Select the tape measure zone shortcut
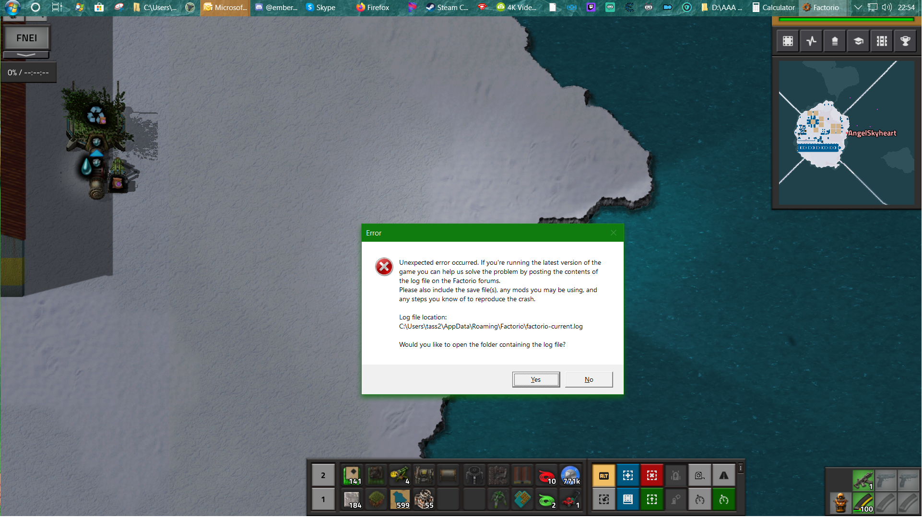This screenshot has width=922, height=518. [x=700, y=475]
